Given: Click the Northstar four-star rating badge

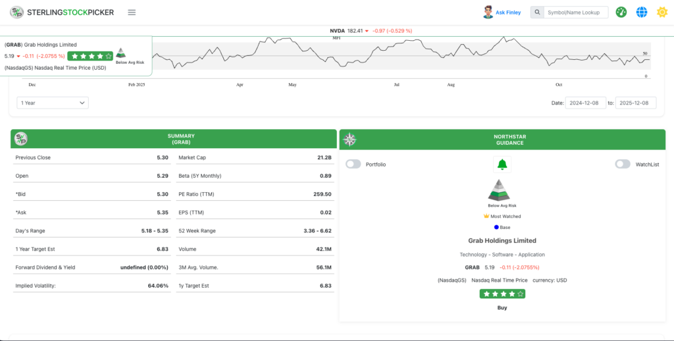Looking at the screenshot, I should pyautogui.click(x=502, y=294).
